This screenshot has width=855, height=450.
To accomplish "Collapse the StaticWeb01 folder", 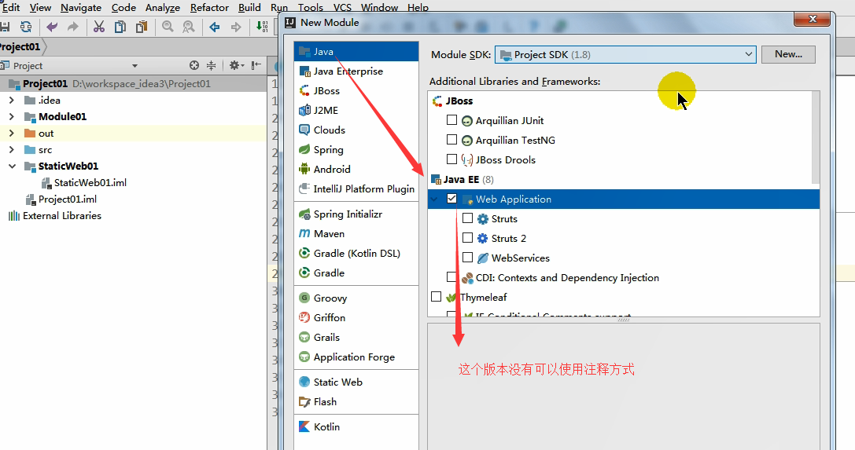I will pos(12,166).
